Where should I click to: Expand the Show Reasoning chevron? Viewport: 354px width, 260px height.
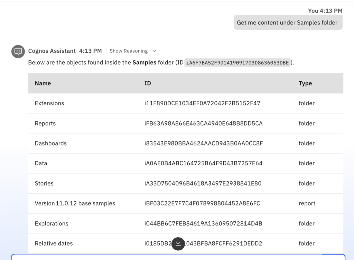click(154, 51)
